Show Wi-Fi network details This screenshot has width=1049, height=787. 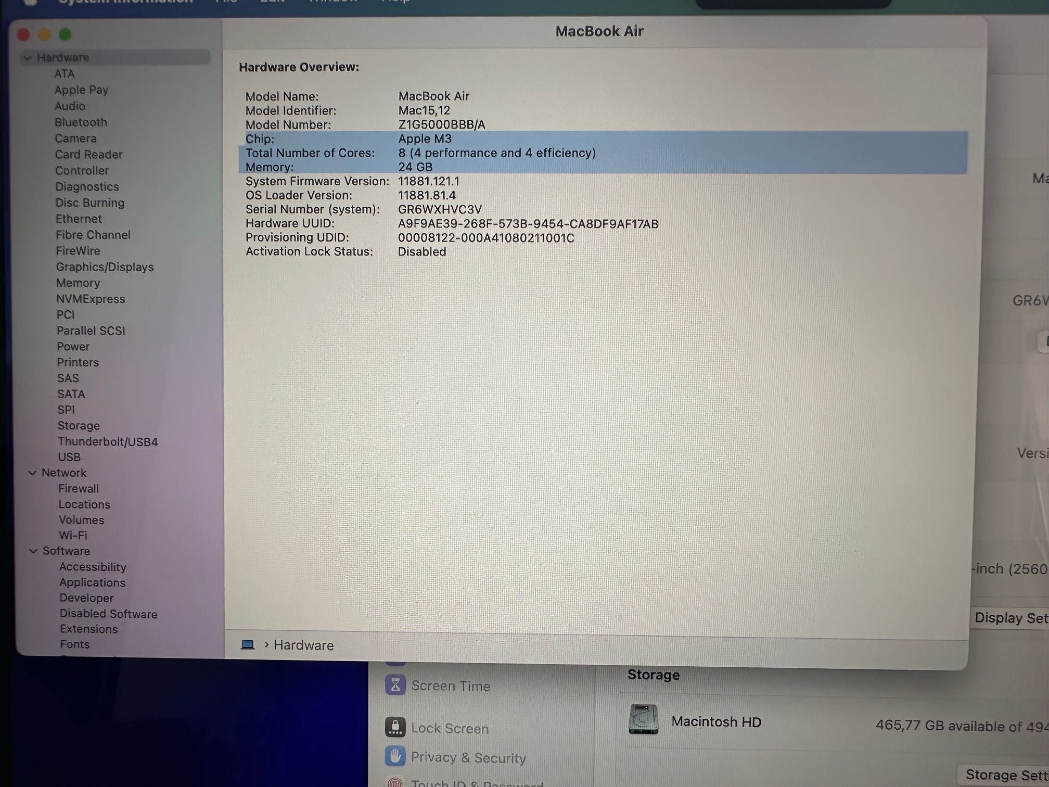(x=72, y=536)
